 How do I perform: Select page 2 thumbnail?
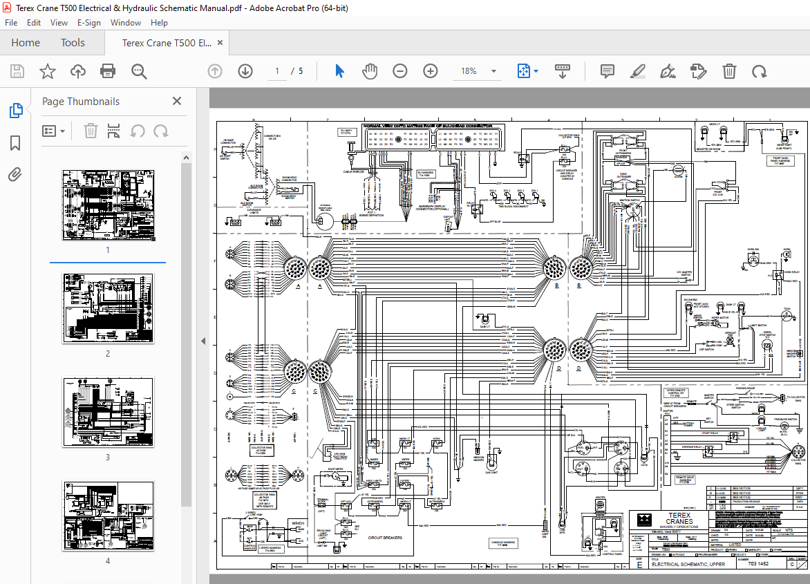[x=108, y=308]
